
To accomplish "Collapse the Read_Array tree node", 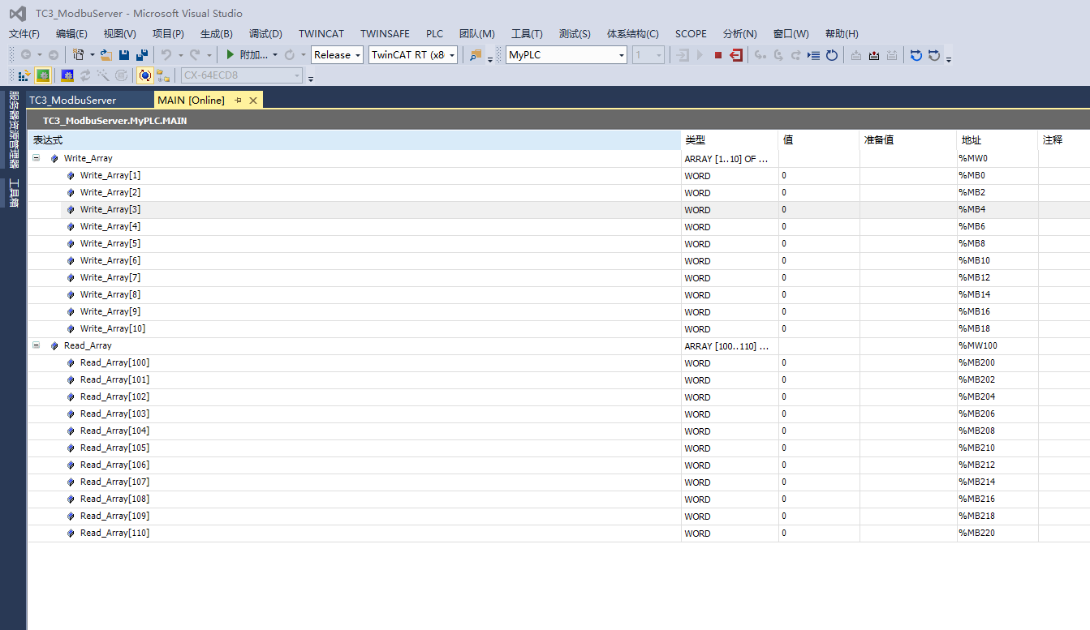I will coord(36,345).
